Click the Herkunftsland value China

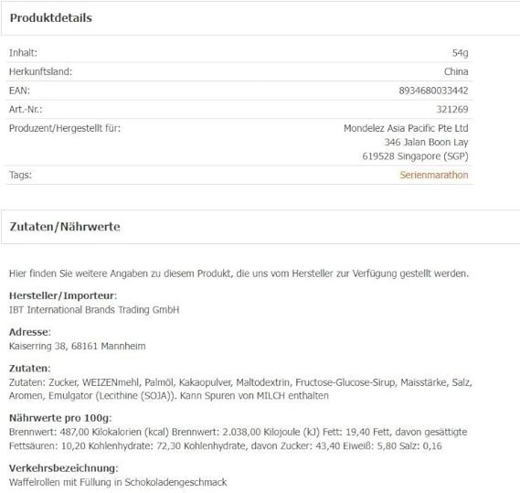pos(456,72)
